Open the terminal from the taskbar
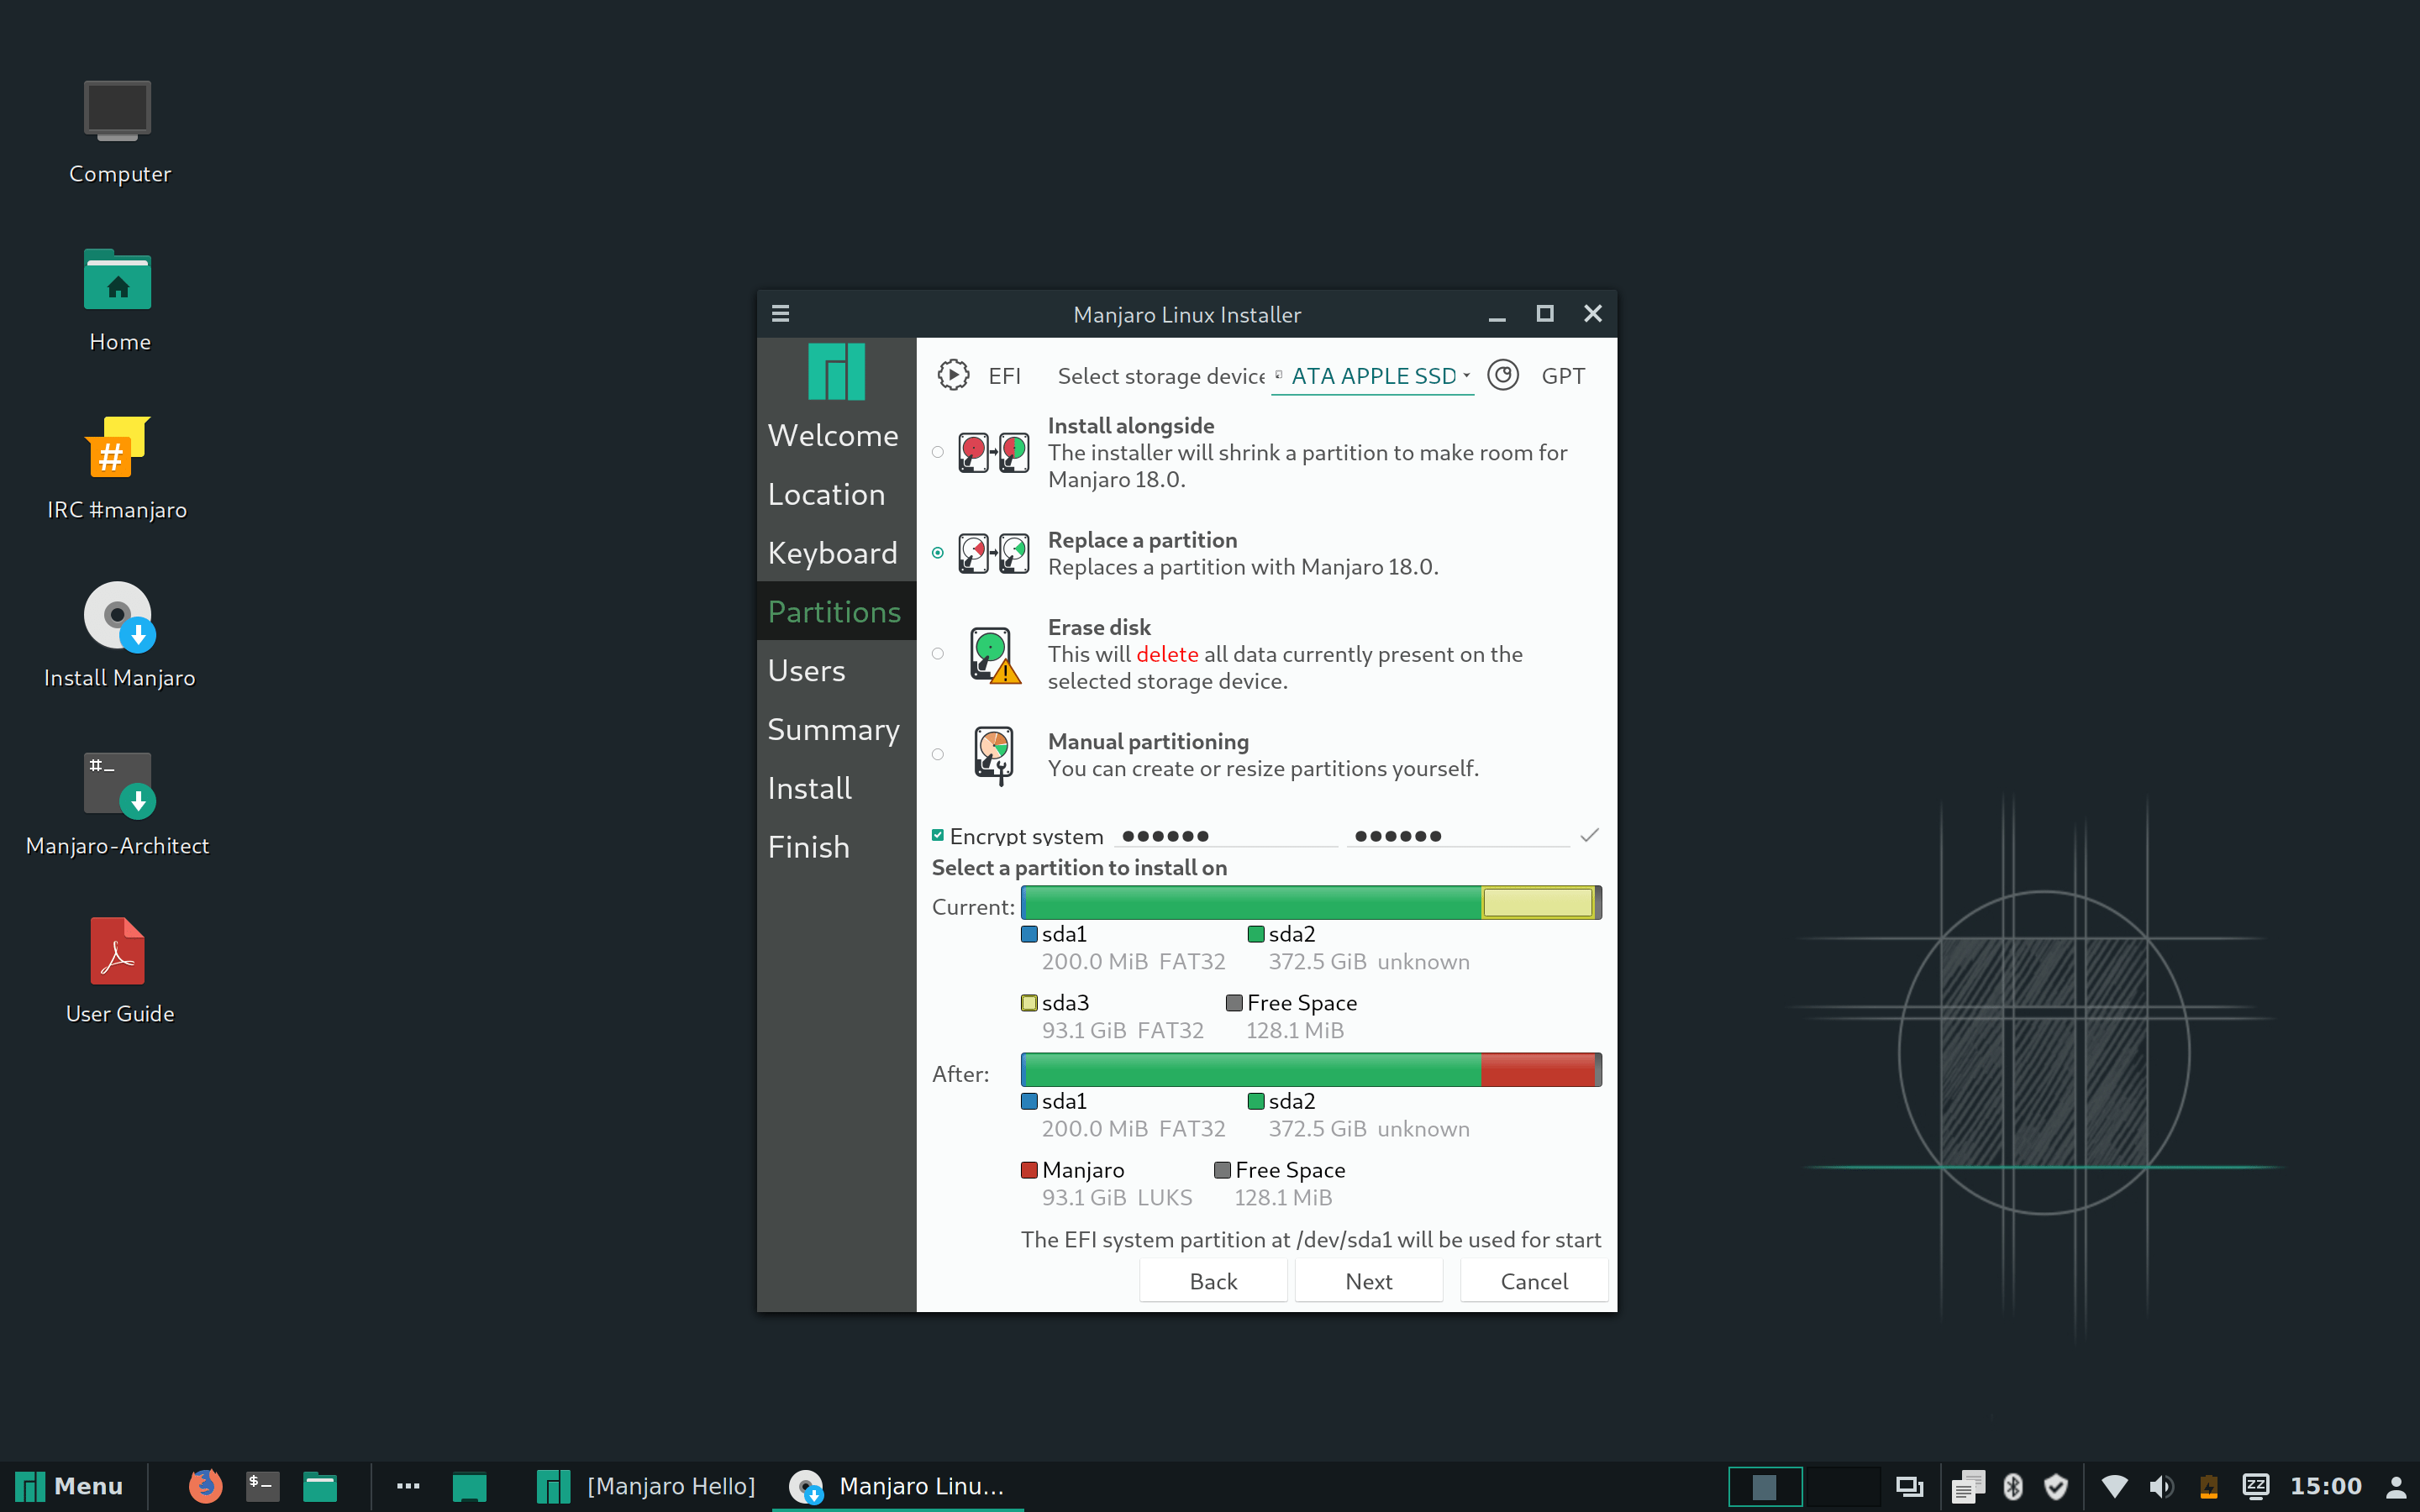Viewport: 2420px width, 1512px height. [262, 1486]
